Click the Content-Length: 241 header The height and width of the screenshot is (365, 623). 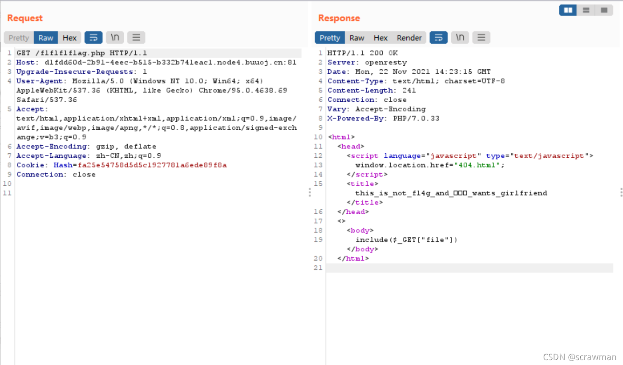pos(372,90)
